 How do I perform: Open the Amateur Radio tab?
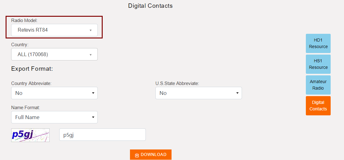click(318, 85)
